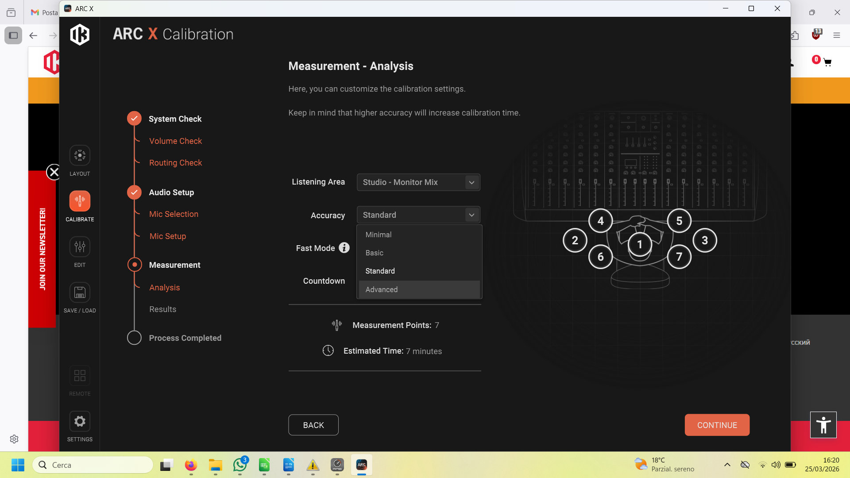Go to Mic Selection step
The image size is (850, 478).
point(174,214)
